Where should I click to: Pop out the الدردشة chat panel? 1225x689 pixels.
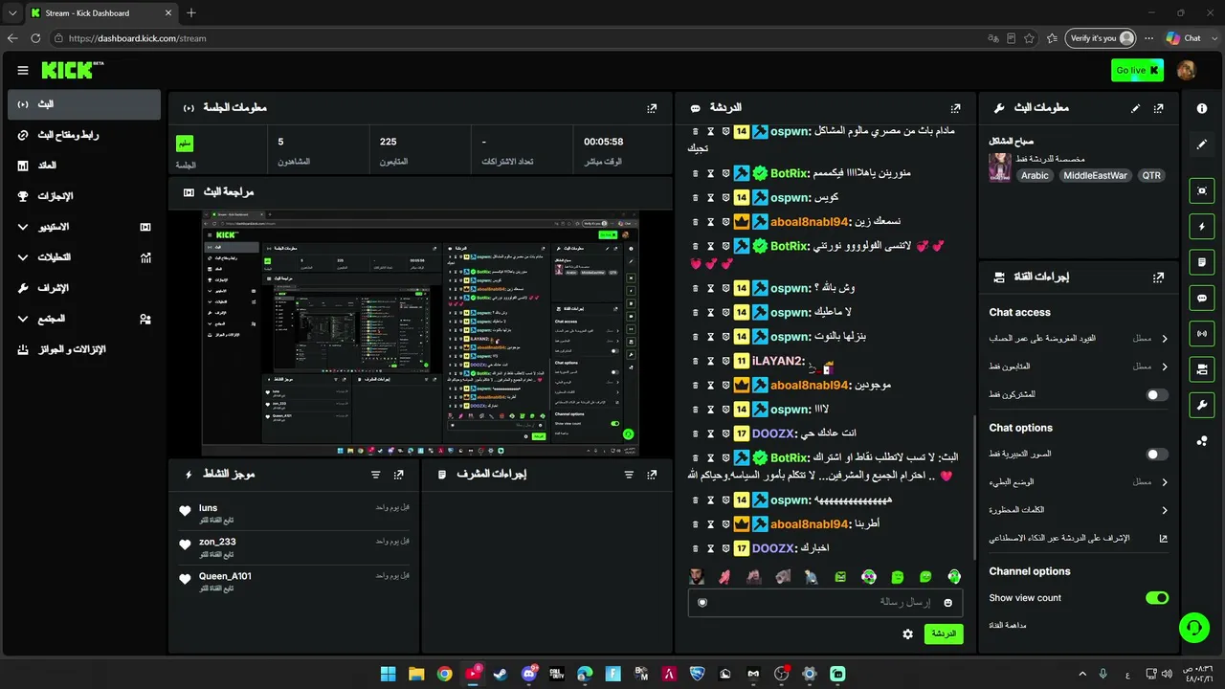(955, 108)
